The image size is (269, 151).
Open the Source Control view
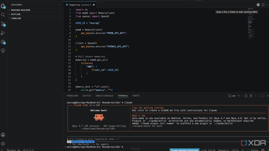tap(3, 24)
